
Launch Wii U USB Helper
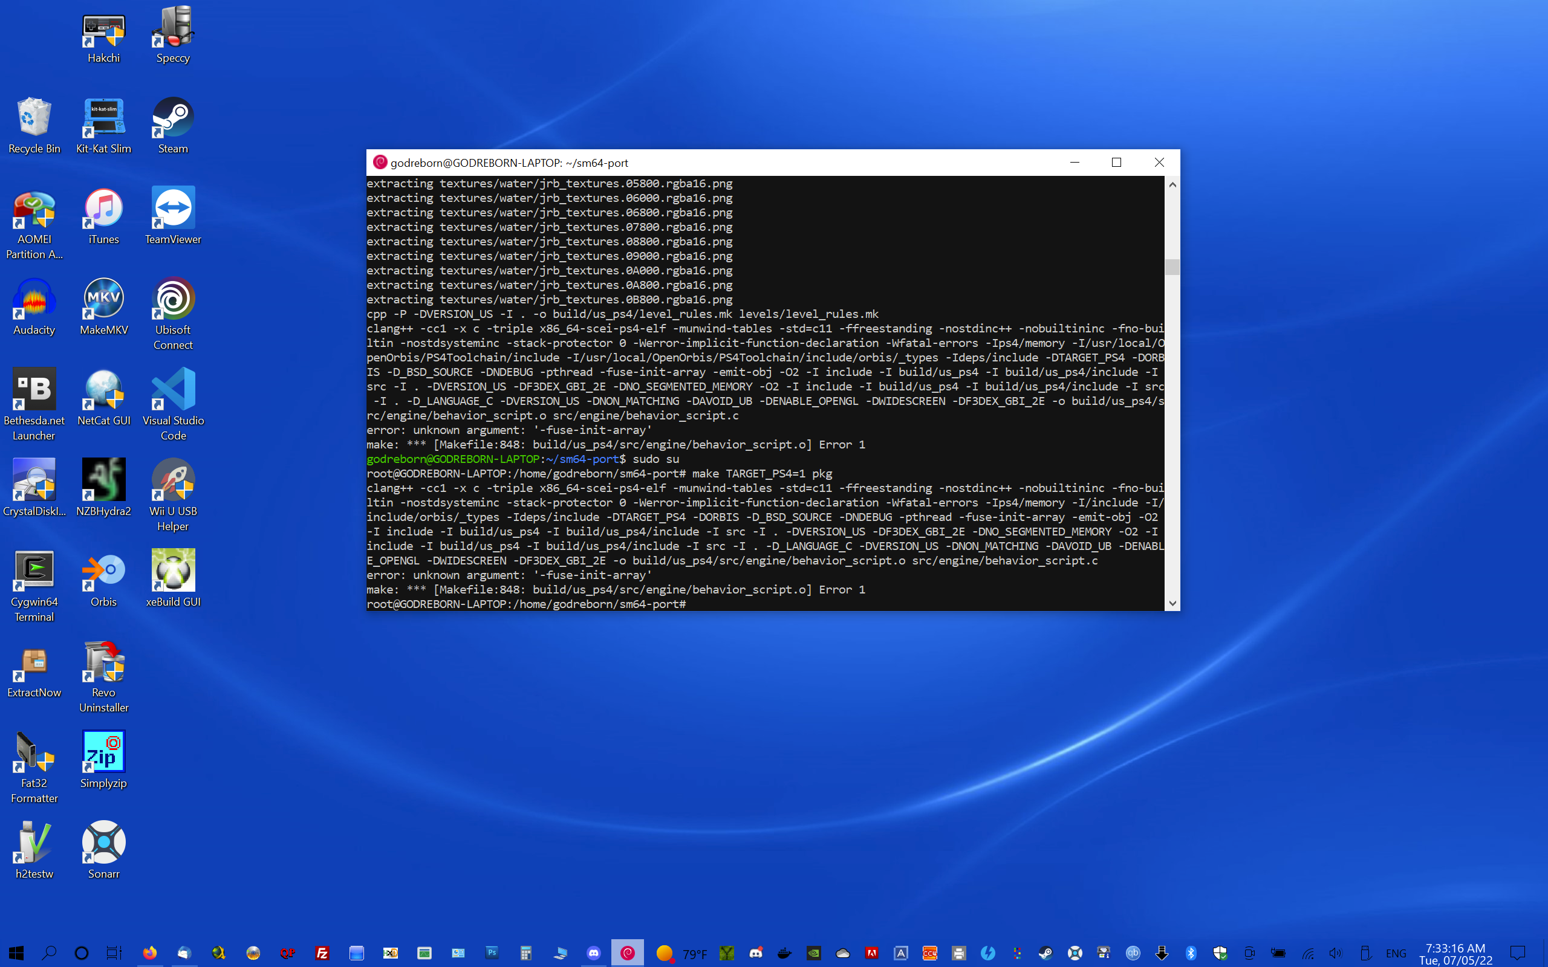point(173,496)
